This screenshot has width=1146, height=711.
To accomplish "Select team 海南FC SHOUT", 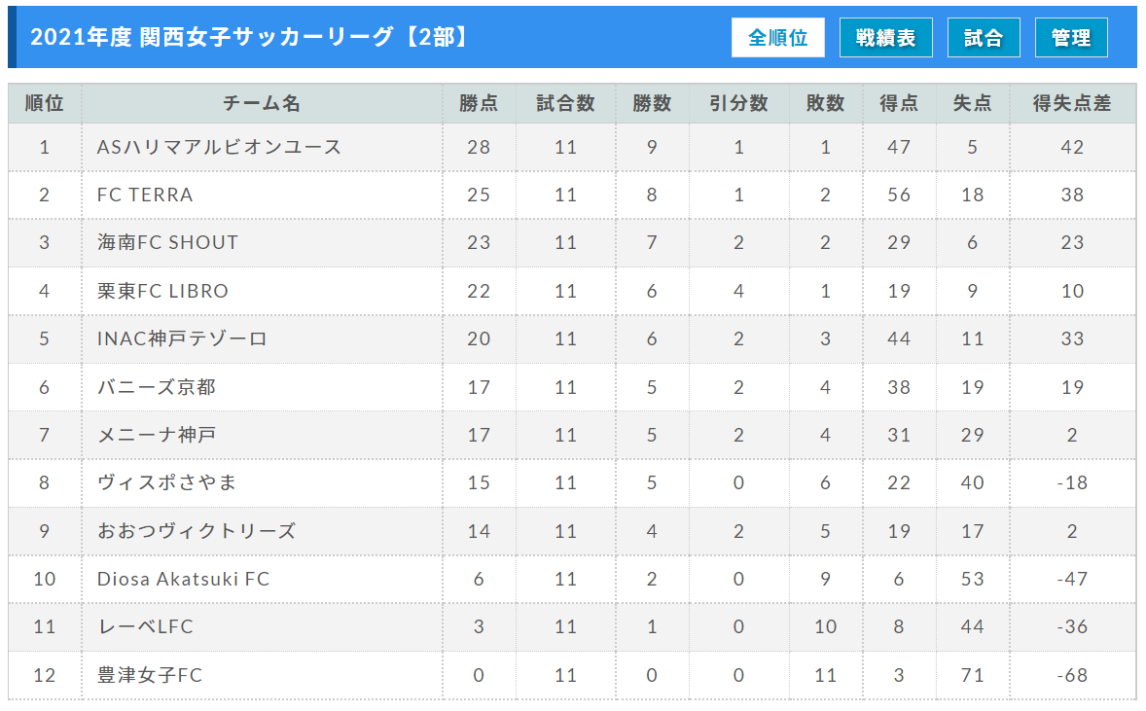I will (167, 242).
